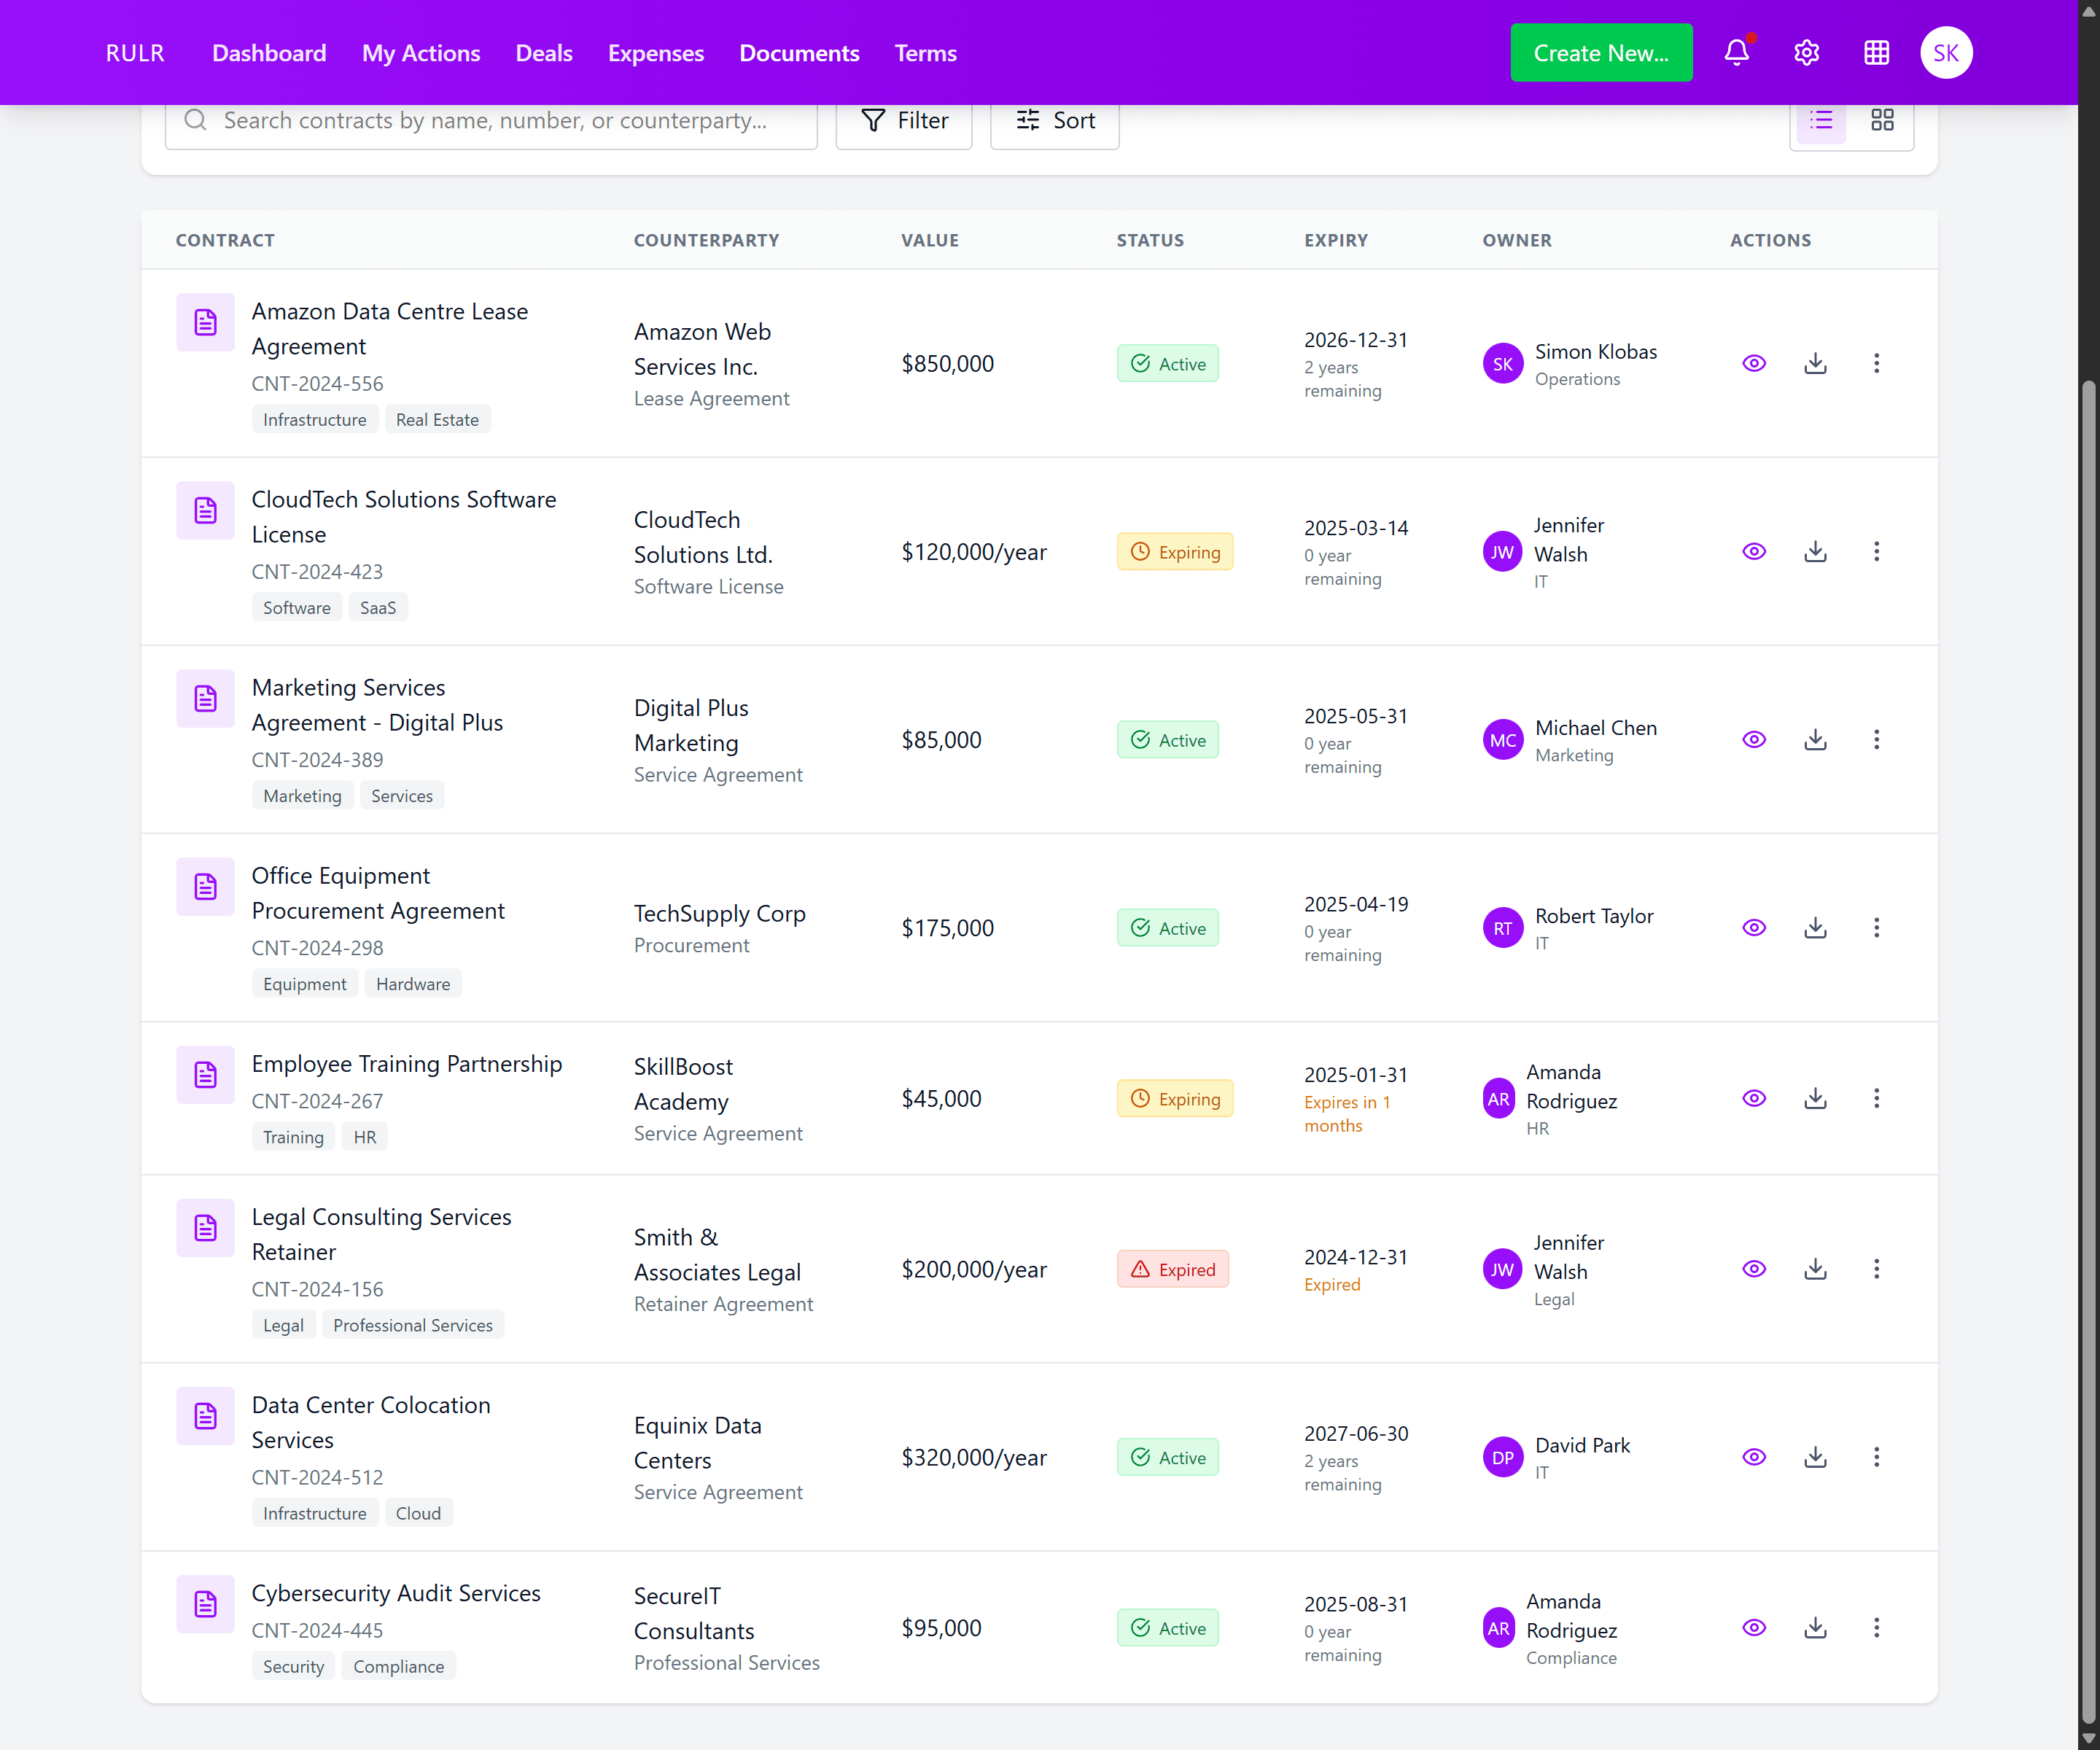Go to the Deals menu

(544, 53)
